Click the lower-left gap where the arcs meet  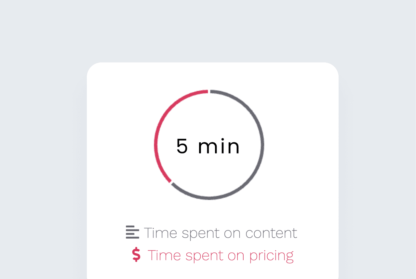171,182
